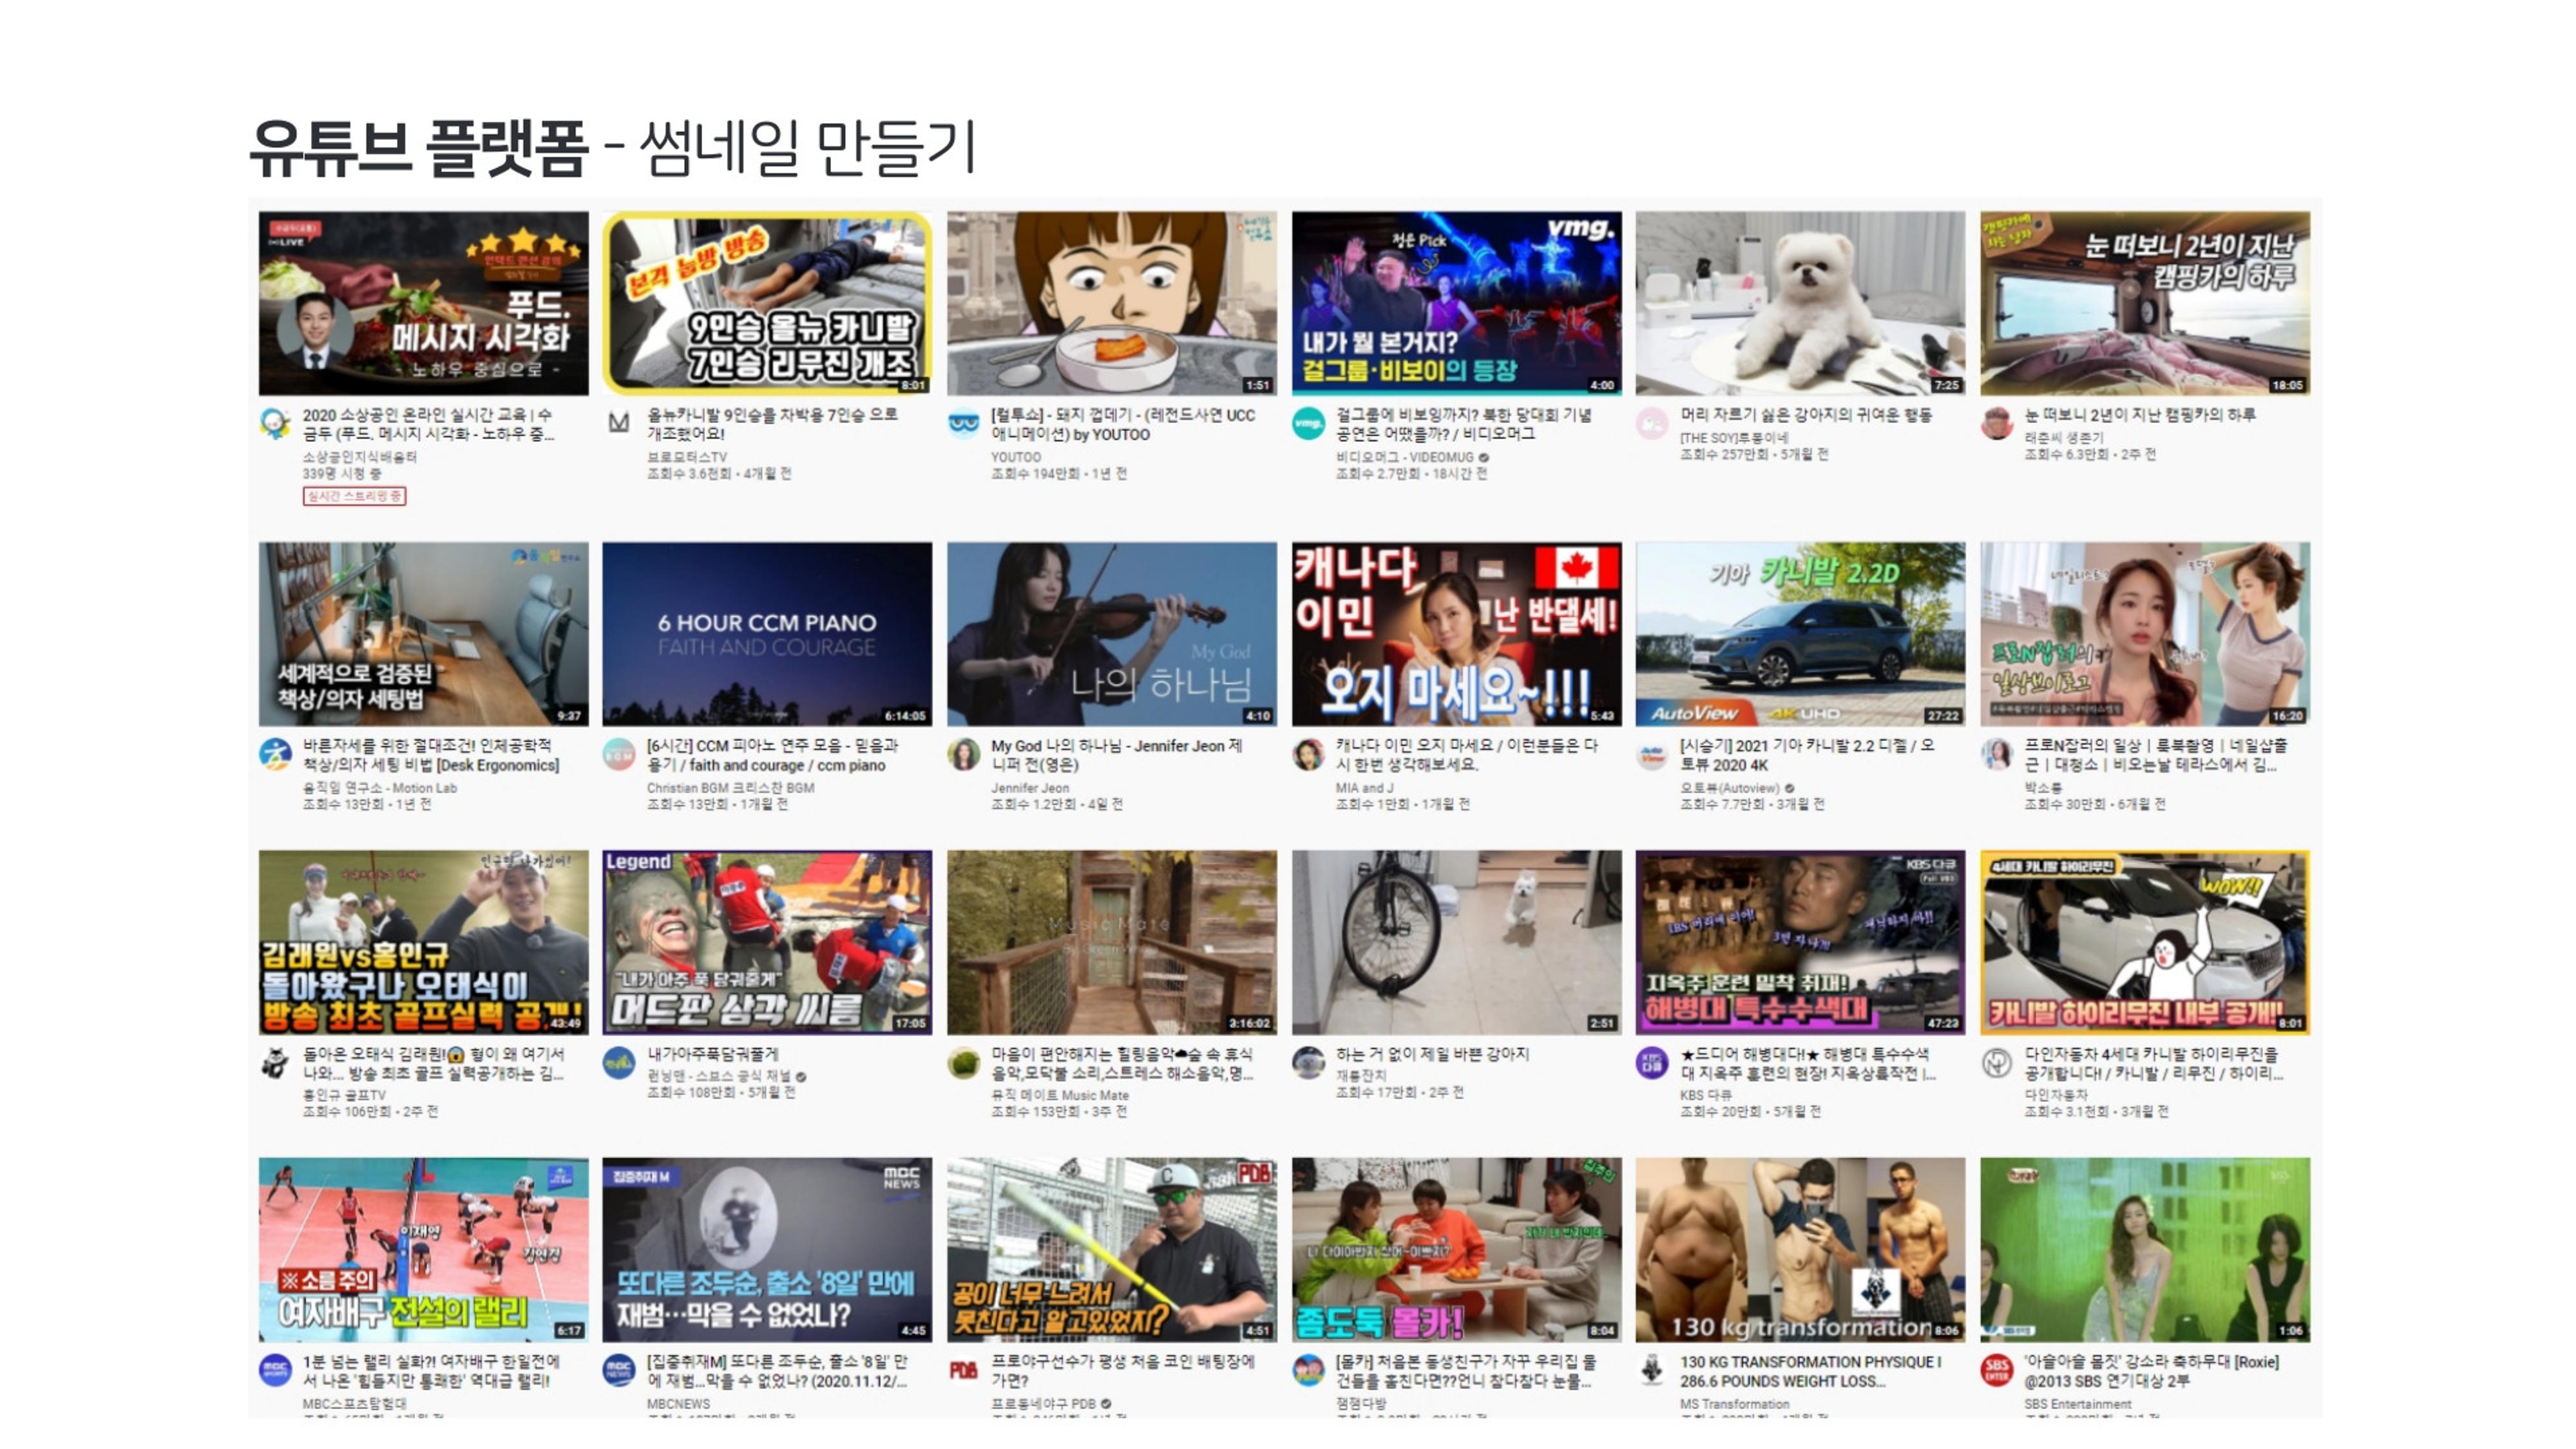Viewport: 2576px width, 1449px height.
Task: Play cartoon girl eating thumbnail from 컬투쇼
Action: [1112, 303]
